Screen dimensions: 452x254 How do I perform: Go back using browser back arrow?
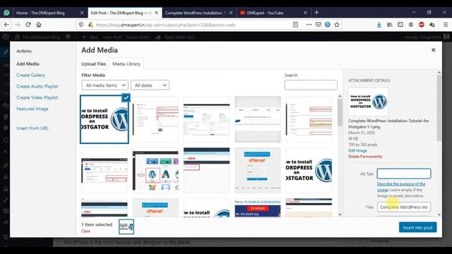point(6,25)
